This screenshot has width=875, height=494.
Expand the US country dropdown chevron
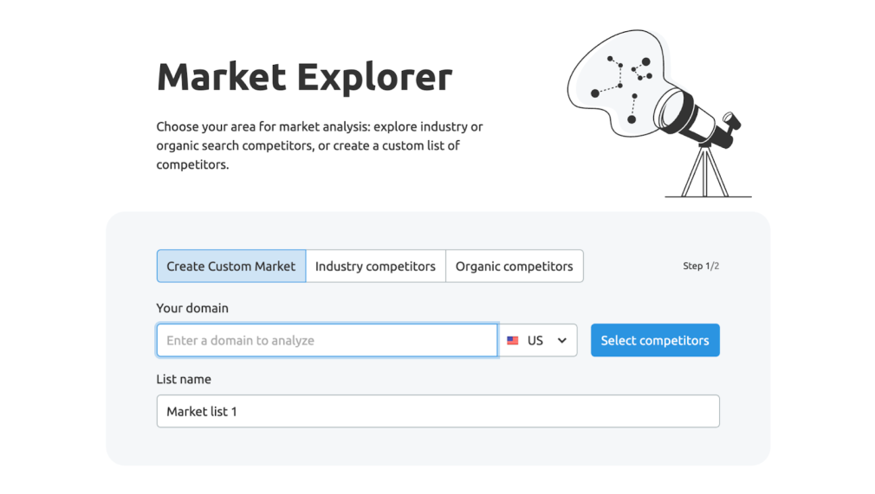562,340
